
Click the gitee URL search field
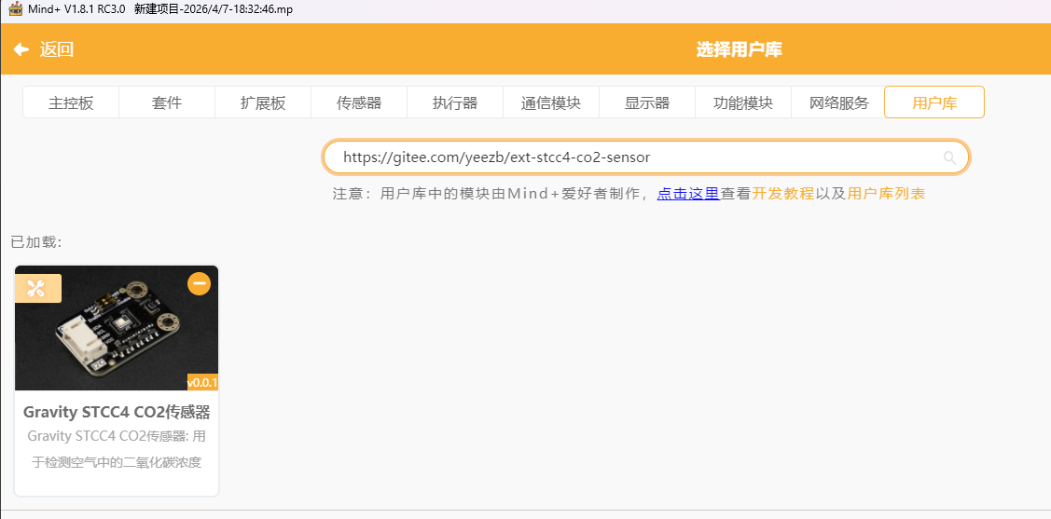click(634, 157)
